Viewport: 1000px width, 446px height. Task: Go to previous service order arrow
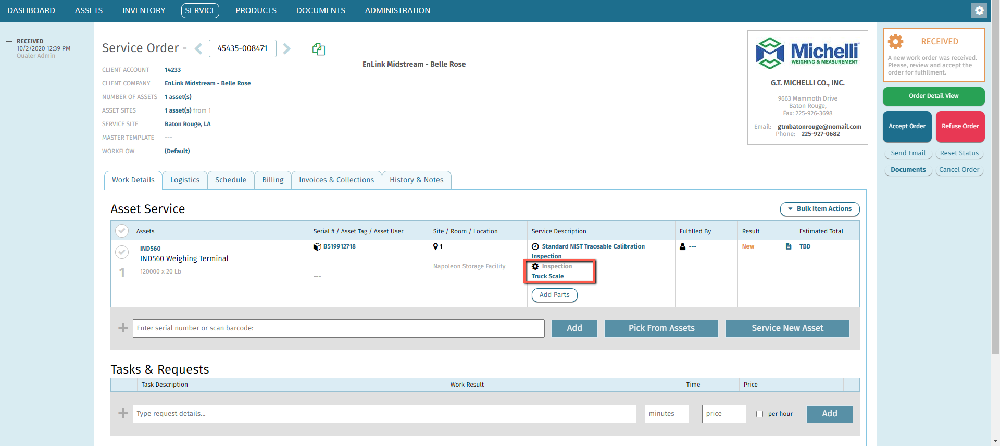[x=198, y=49]
